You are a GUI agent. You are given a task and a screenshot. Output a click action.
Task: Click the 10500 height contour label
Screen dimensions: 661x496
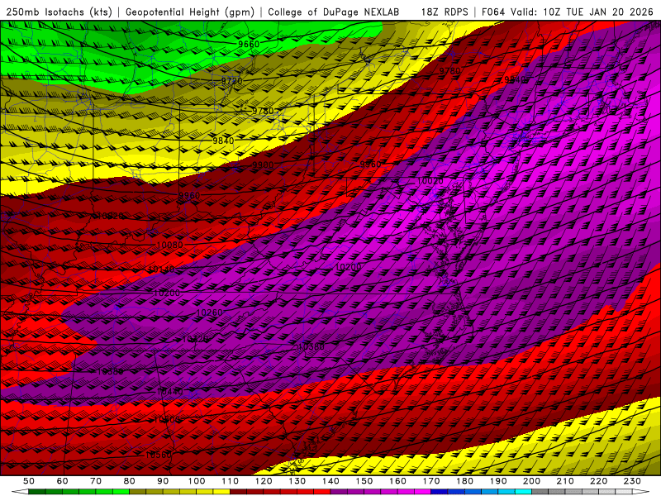coord(167,420)
